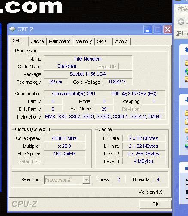The image size is (188, 216).
Task: Click the empty Revision field
Action: click(154, 109)
